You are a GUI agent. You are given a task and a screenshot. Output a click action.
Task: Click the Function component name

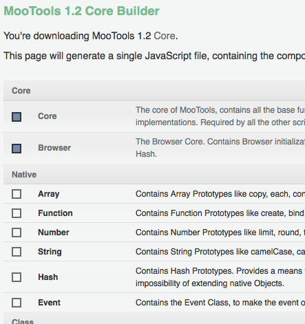[55, 213]
